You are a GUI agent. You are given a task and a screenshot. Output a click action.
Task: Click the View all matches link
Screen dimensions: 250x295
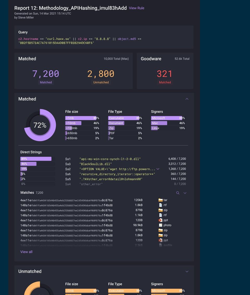(26, 252)
